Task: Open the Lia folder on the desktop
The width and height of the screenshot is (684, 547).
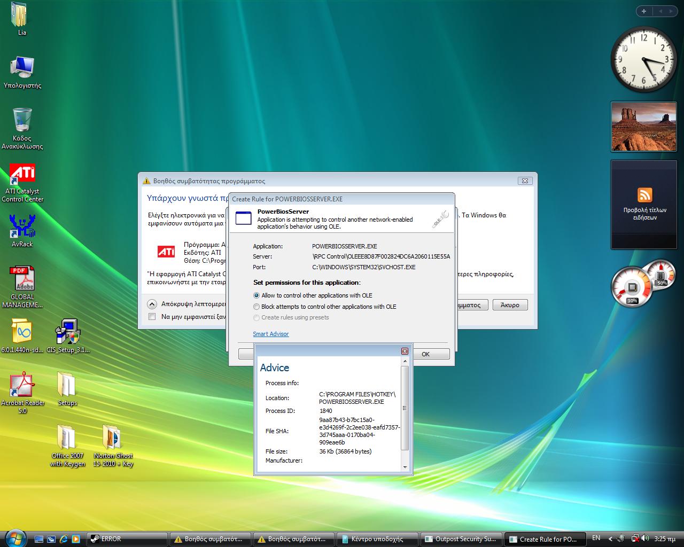Action: (21, 19)
